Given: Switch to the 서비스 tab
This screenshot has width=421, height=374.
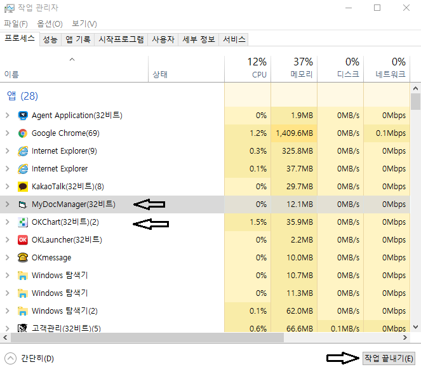Looking at the screenshot, I should [x=234, y=40].
